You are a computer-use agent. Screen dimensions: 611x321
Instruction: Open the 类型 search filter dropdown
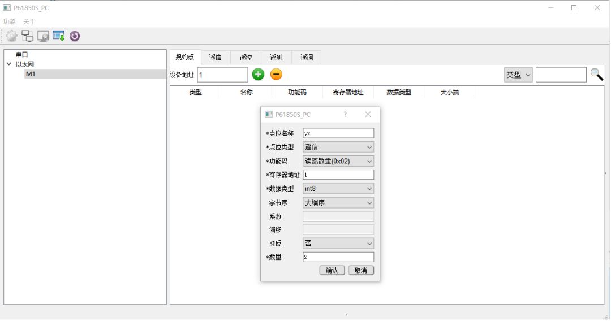pyautogui.click(x=518, y=75)
